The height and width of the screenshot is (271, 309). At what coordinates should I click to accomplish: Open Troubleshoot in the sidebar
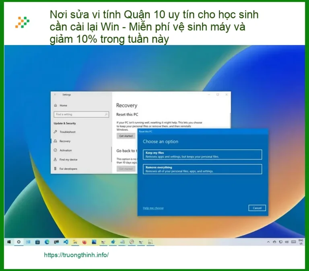click(68, 132)
